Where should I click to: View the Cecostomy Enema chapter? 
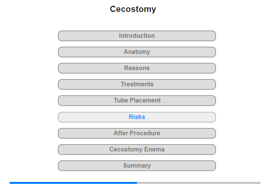[x=137, y=150]
